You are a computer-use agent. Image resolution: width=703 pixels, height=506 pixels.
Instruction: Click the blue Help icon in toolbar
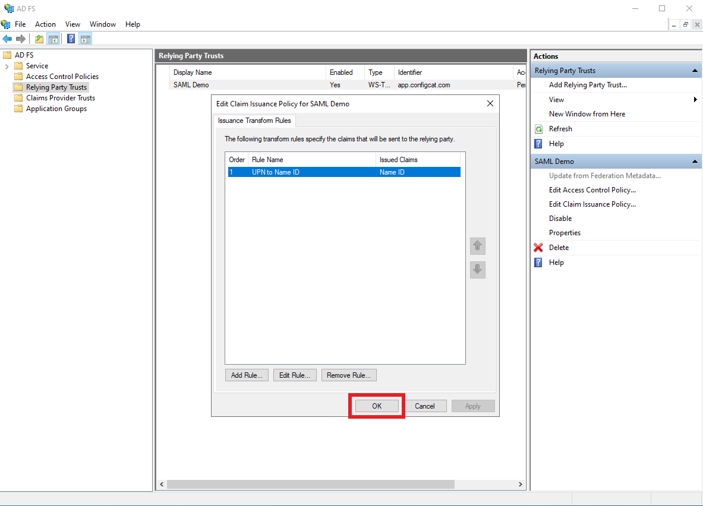[71, 39]
